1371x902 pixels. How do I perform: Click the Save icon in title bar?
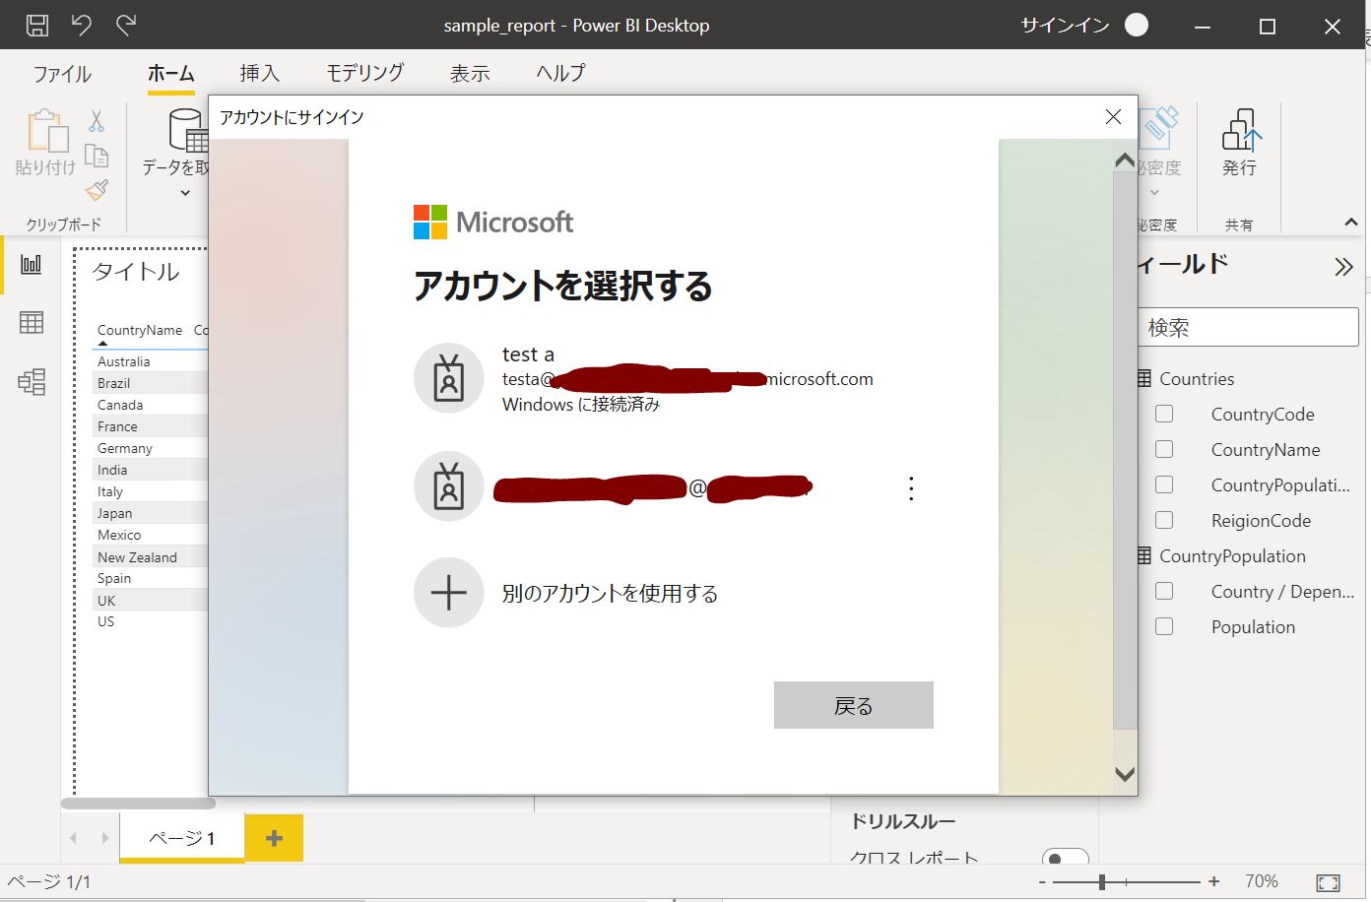[x=36, y=26]
